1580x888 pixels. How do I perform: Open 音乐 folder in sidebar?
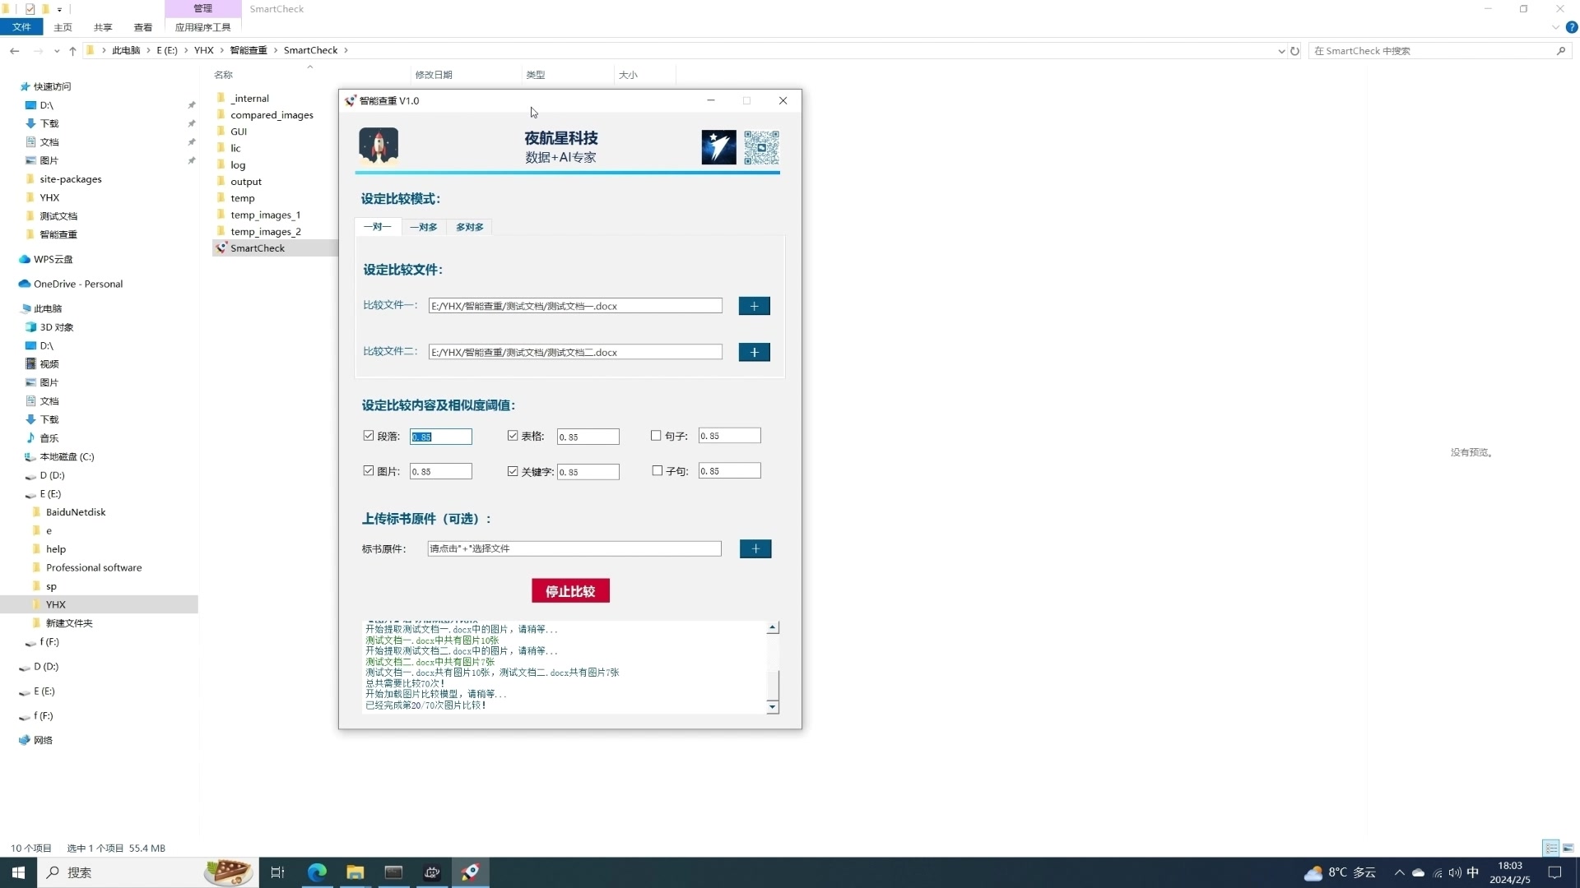click(x=49, y=437)
